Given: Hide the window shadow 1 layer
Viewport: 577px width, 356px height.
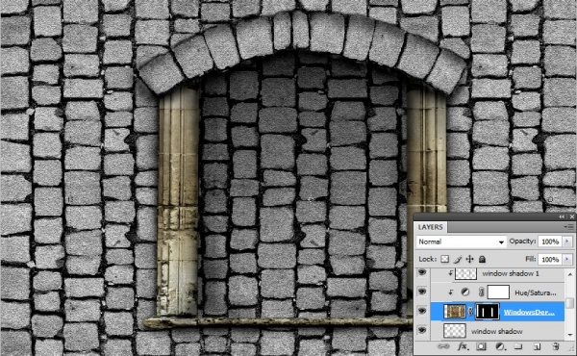Looking at the screenshot, I should coord(422,272).
